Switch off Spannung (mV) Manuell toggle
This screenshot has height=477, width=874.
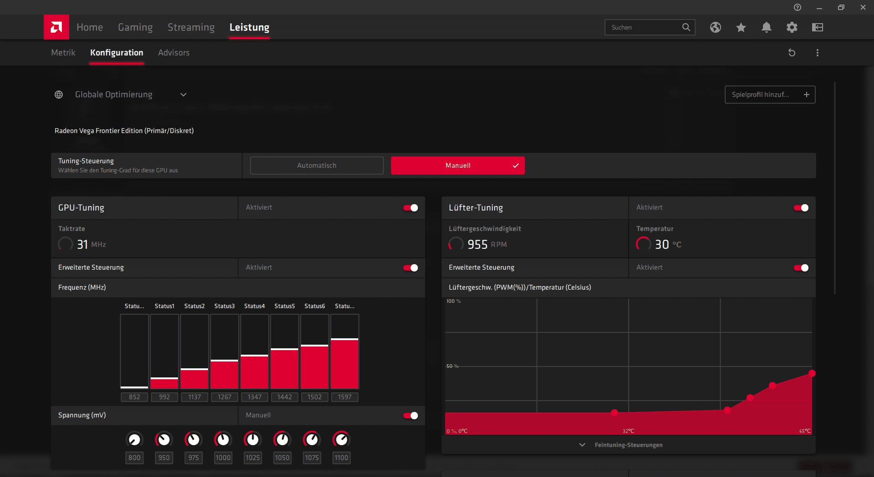point(411,416)
